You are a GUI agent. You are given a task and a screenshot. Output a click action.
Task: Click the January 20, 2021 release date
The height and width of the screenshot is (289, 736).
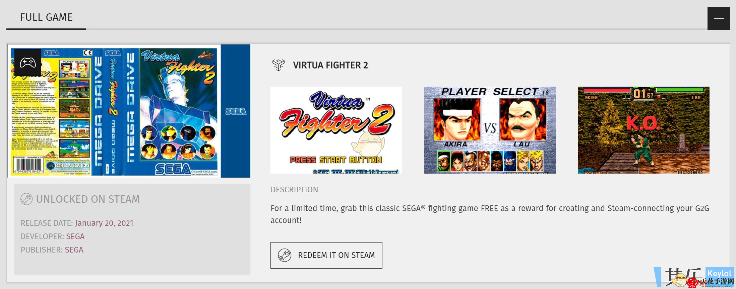tap(104, 223)
